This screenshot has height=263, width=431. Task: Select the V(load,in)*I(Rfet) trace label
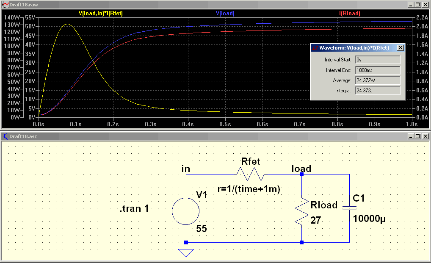(x=101, y=13)
